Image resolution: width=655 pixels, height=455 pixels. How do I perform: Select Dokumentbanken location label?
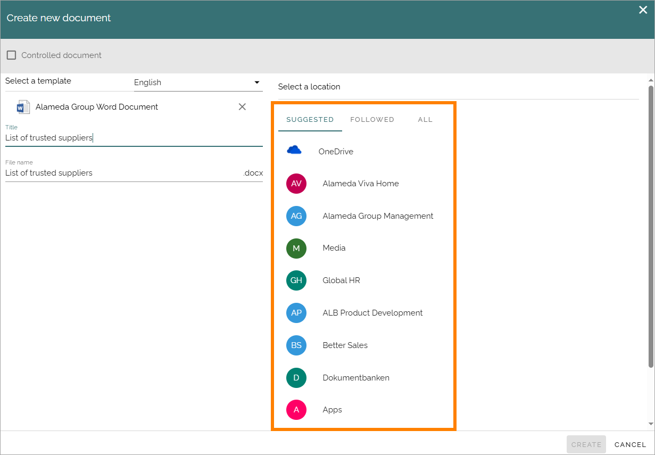point(356,378)
